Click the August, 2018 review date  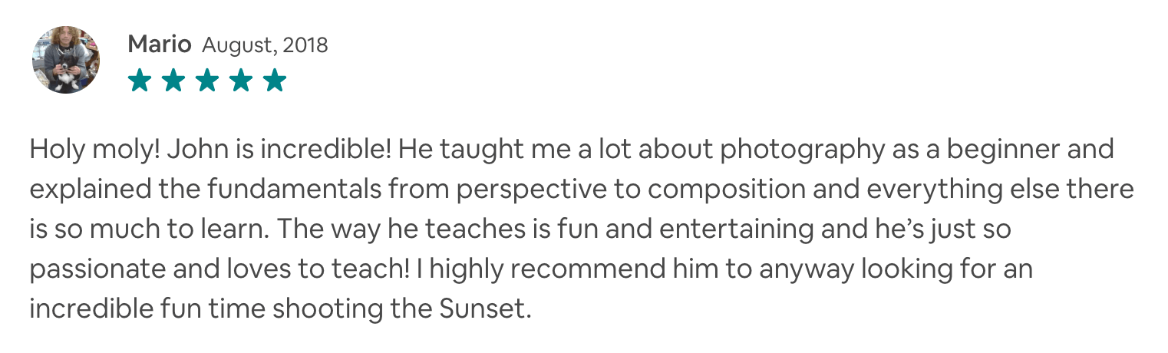click(265, 45)
